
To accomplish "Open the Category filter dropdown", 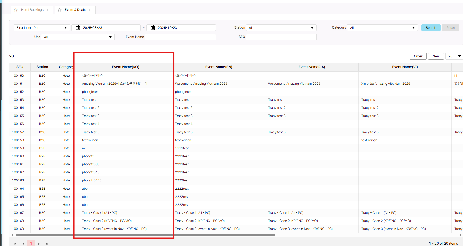I will (x=413, y=28).
